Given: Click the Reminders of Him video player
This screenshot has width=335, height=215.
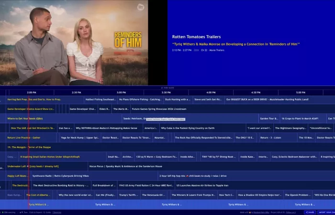Looking at the screenshot, I should point(74,43).
